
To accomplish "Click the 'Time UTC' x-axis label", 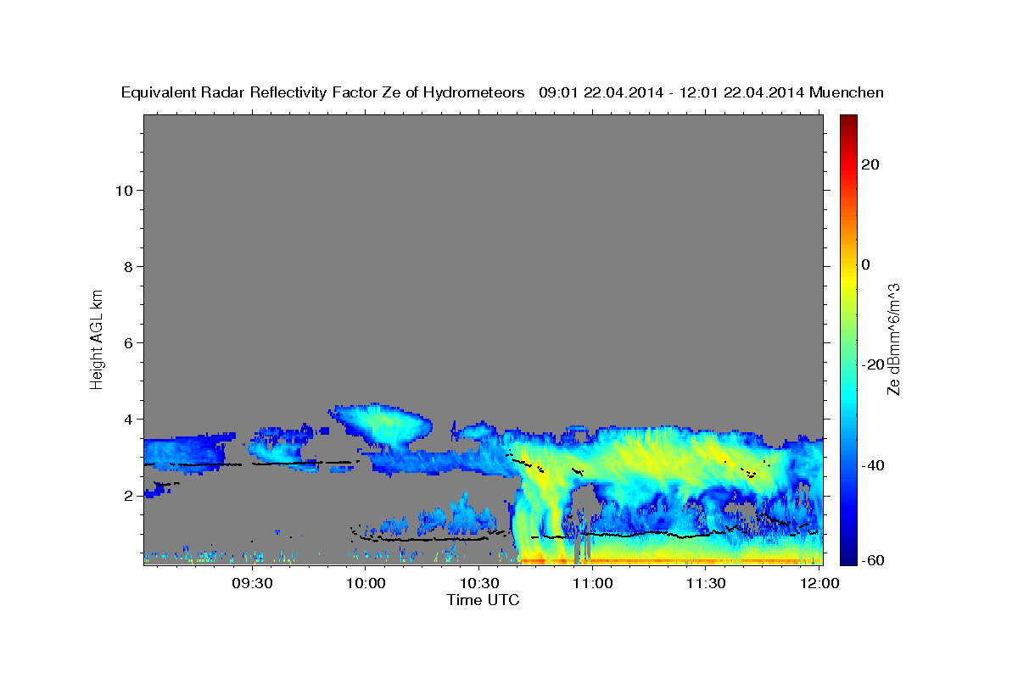I will point(483,600).
